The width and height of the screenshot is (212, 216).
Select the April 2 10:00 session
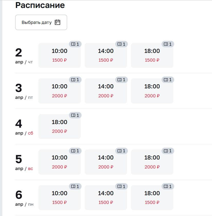59,55
